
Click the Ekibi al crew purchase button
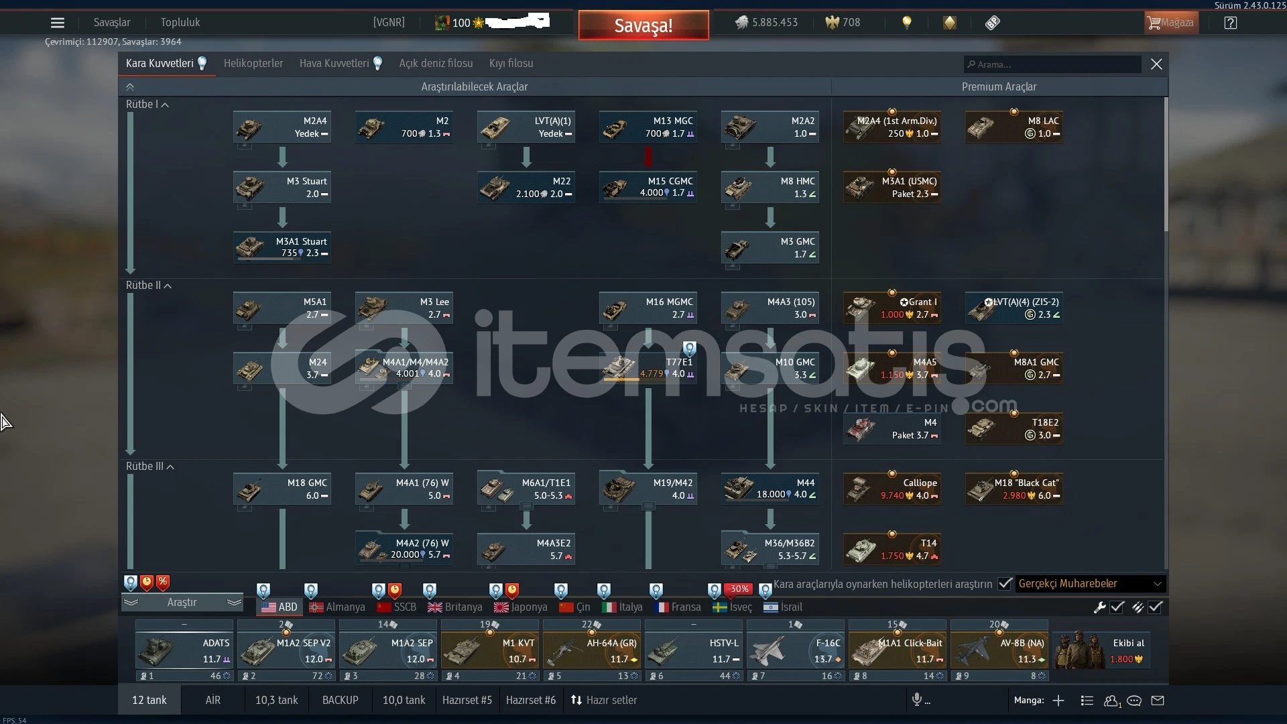[1101, 650]
